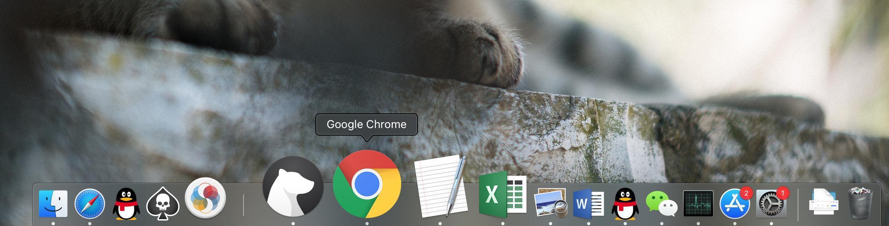Open TextEdit notepad and pen icon

click(440, 186)
